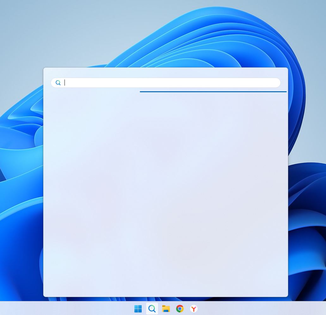This screenshot has height=315, width=326.
Task: Click empty taskbar space left of Start button
Action: pyautogui.click(x=63, y=308)
